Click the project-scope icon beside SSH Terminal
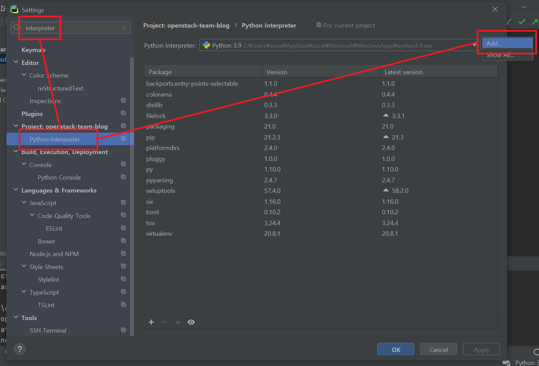 [123, 330]
